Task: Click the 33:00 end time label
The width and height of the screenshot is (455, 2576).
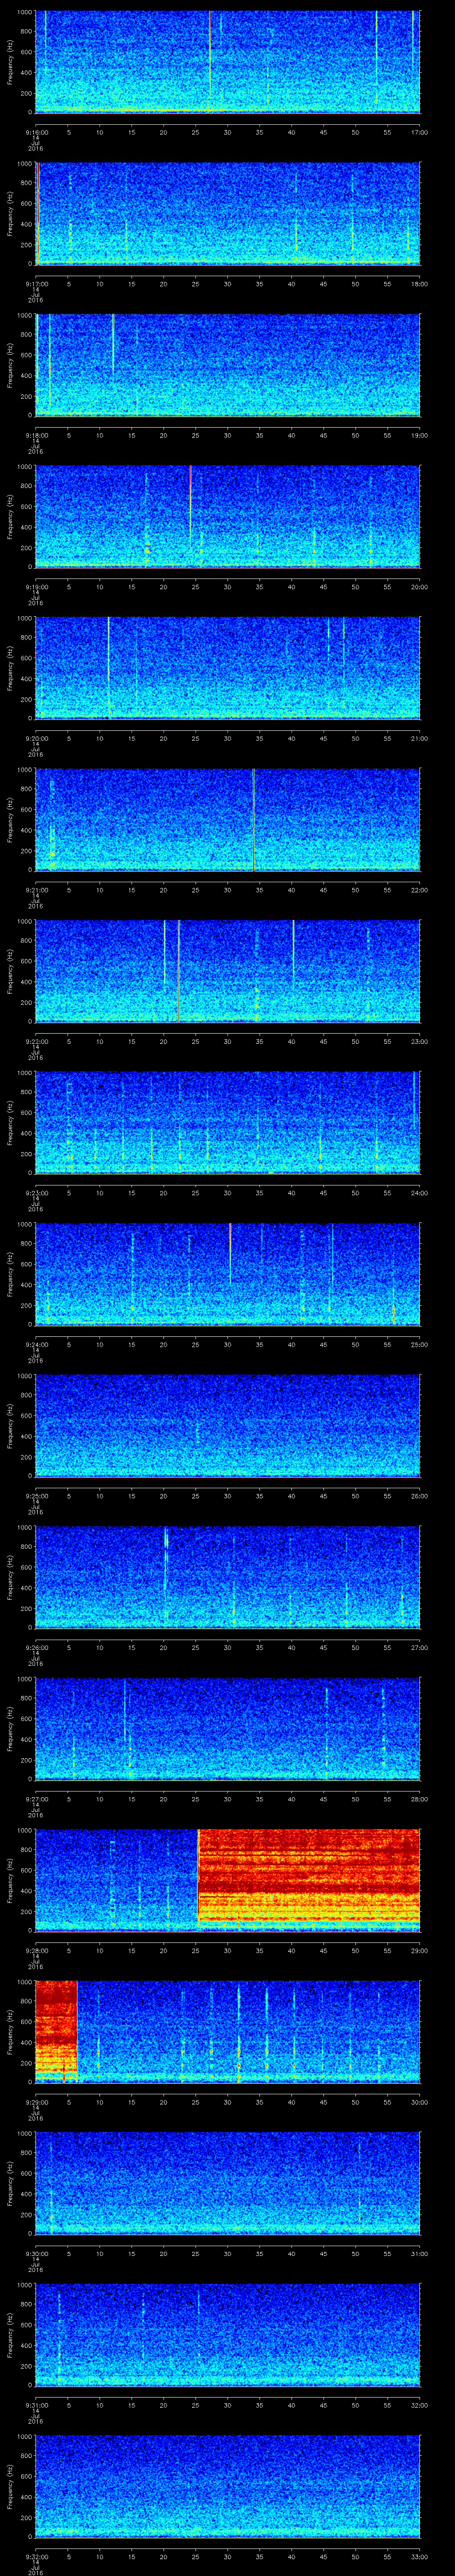Action: tap(419, 2556)
